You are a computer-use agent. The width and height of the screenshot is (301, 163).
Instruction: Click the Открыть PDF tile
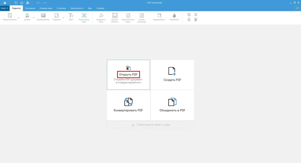(128, 75)
